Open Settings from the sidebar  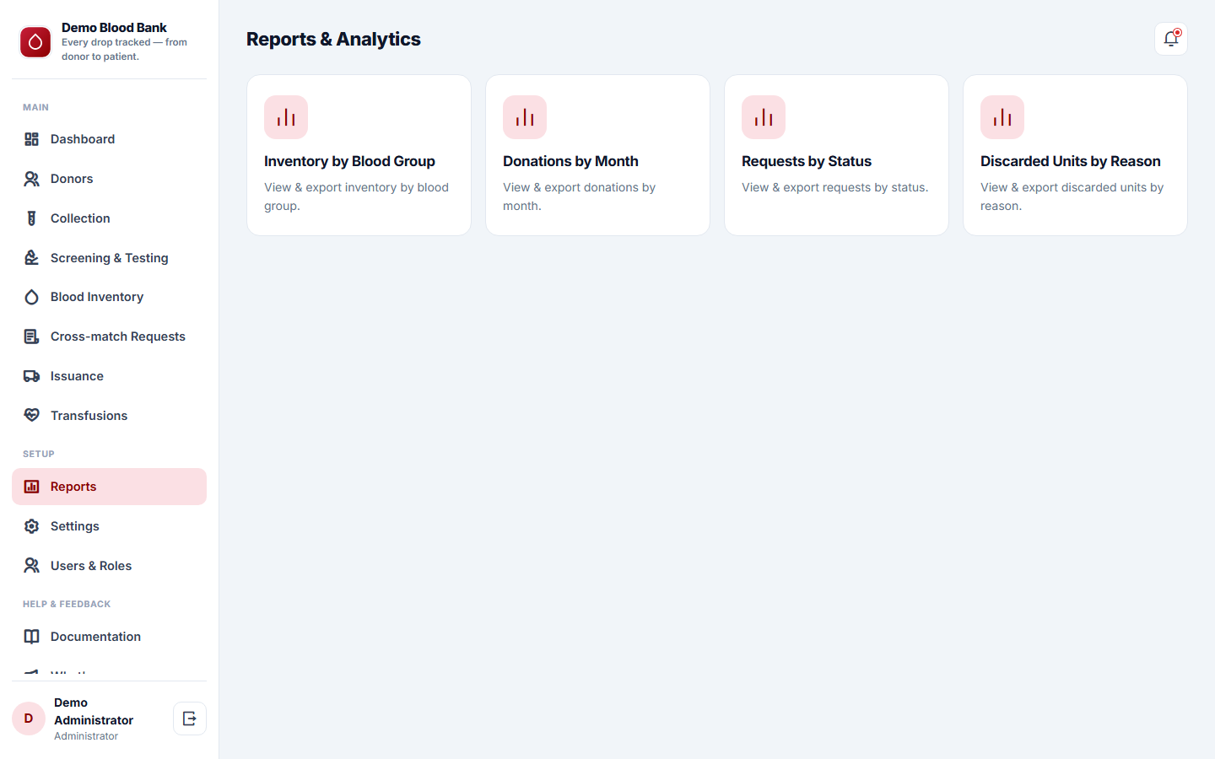pos(109,526)
